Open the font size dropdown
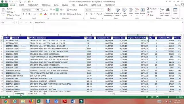The height and width of the screenshot is (104, 184). 41,10
